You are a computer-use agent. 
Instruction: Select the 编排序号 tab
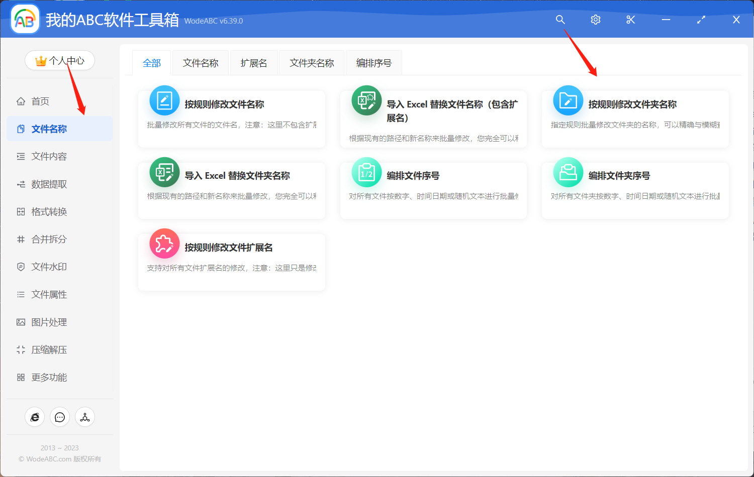(373, 62)
